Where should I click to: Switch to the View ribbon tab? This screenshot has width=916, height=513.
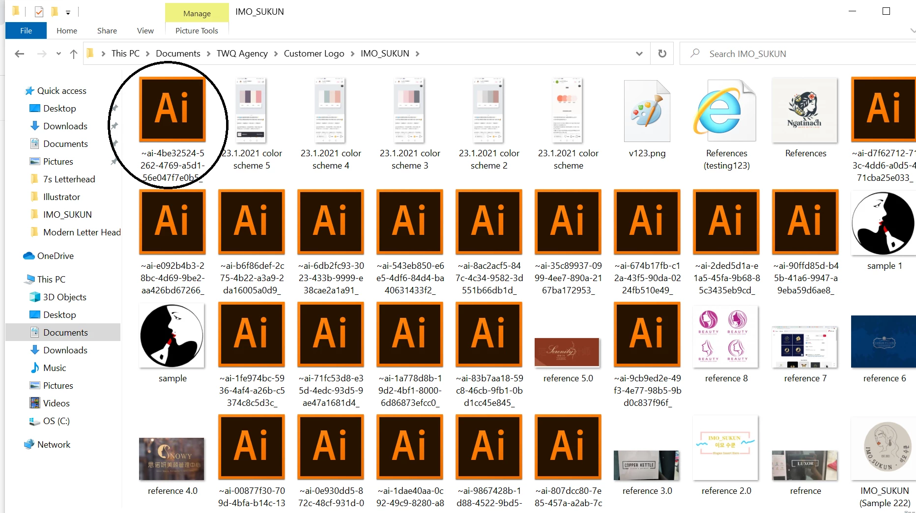(x=145, y=30)
